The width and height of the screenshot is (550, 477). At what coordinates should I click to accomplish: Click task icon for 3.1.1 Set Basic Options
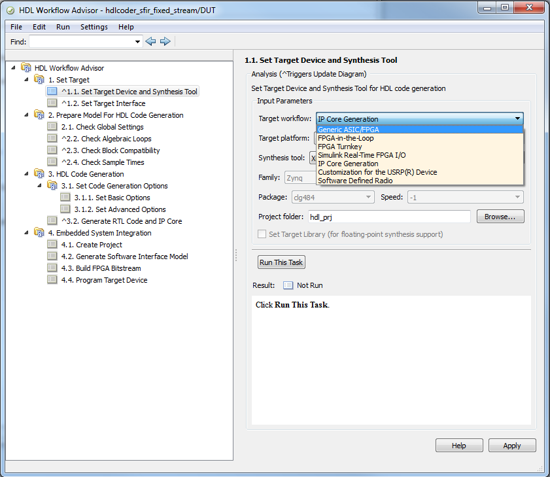(x=65, y=197)
